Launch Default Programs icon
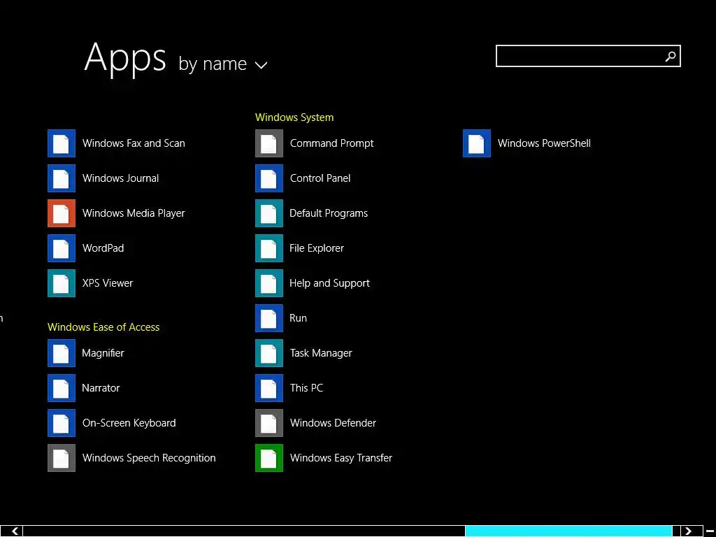 [269, 213]
